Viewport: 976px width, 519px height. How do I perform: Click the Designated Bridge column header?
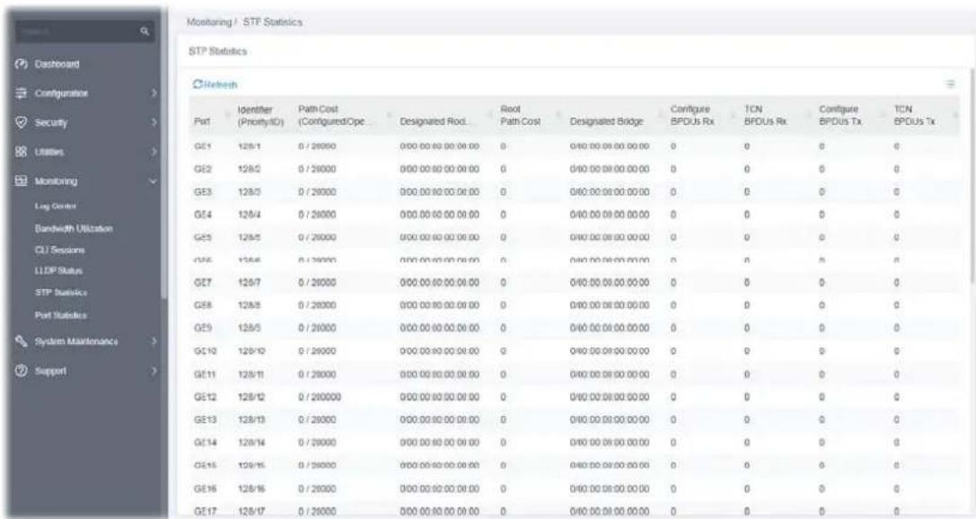pyautogui.click(x=606, y=121)
